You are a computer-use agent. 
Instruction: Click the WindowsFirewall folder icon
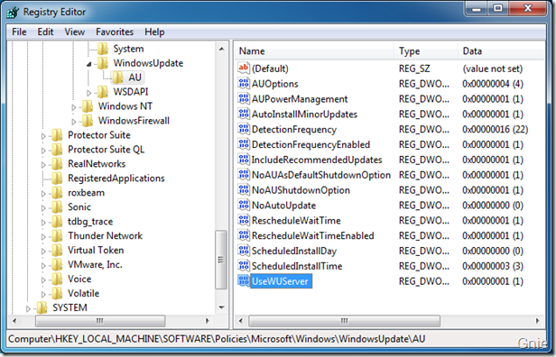tap(88, 121)
